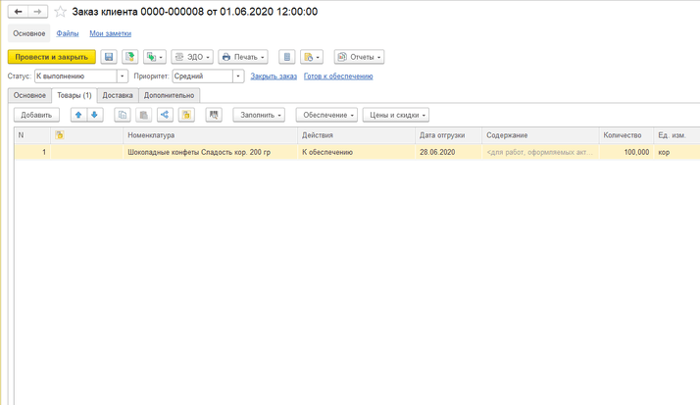Image resolution: width=700 pixels, height=405 pixels.
Task: Click the Номенклатура column header
Action: click(x=210, y=135)
